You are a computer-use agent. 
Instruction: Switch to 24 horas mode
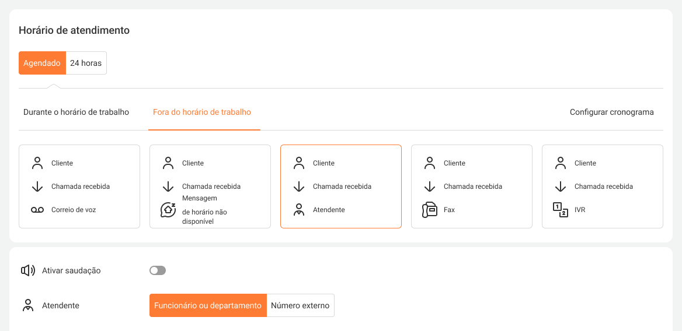pos(86,63)
